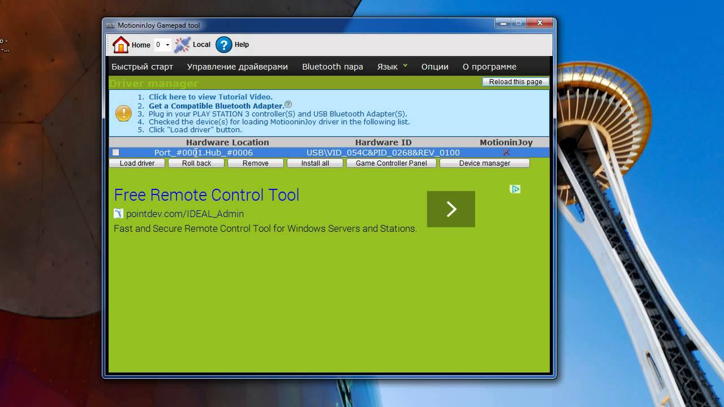Click Reload this page button
Screen dimensions: 724x407
coord(516,82)
